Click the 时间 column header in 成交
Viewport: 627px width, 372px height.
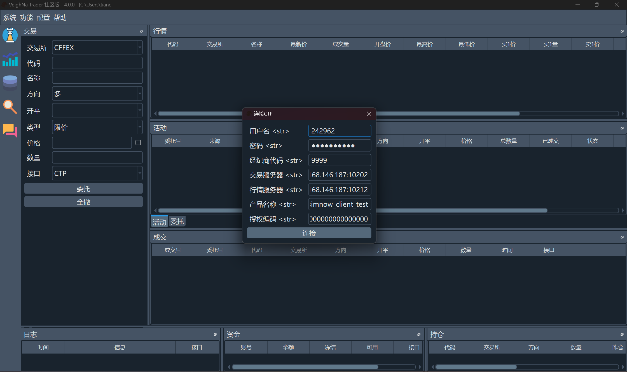[x=507, y=250]
